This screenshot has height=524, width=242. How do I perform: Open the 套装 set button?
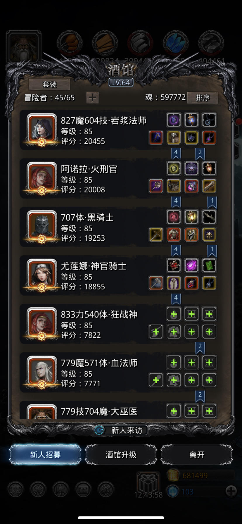pyautogui.click(x=49, y=85)
